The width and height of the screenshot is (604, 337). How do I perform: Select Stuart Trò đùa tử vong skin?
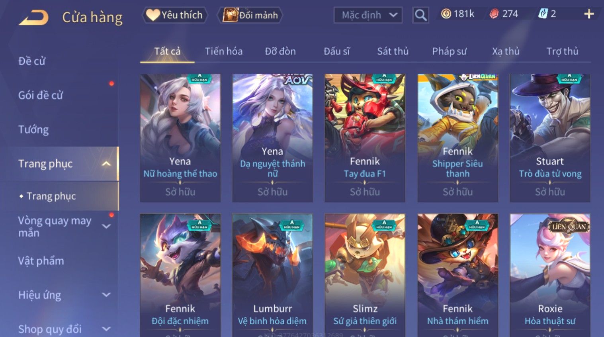pos(550,138)
